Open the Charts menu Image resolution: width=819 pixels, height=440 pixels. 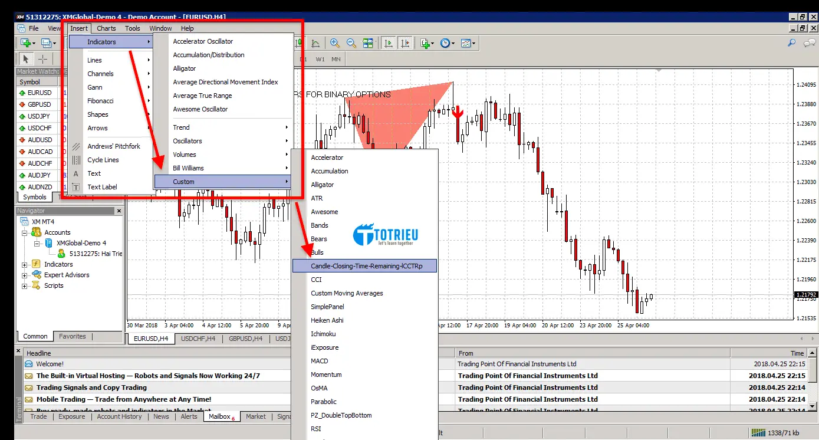pyautogui.click(x=107, y=28)
